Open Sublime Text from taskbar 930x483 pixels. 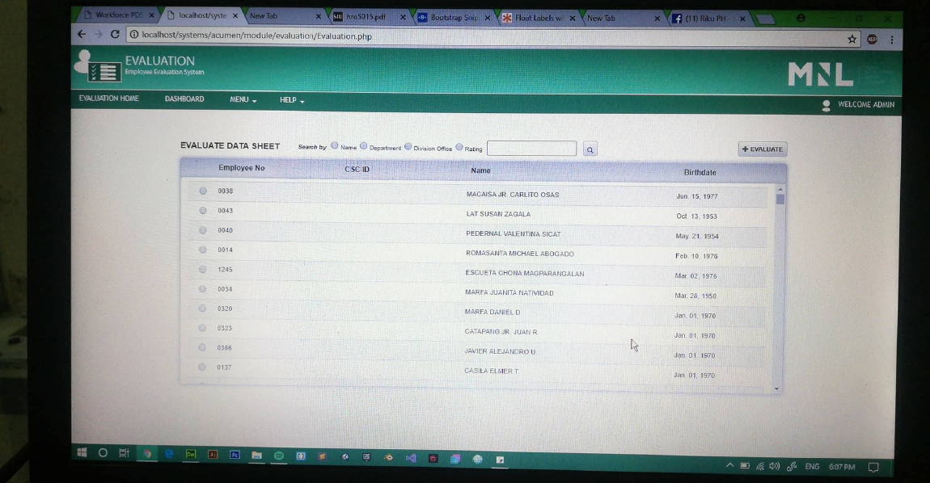pos(322,456)
